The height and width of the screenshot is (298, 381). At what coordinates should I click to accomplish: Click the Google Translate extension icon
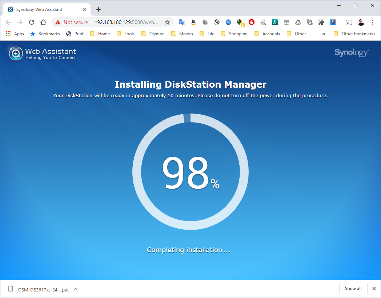click(x=181, y=23)
